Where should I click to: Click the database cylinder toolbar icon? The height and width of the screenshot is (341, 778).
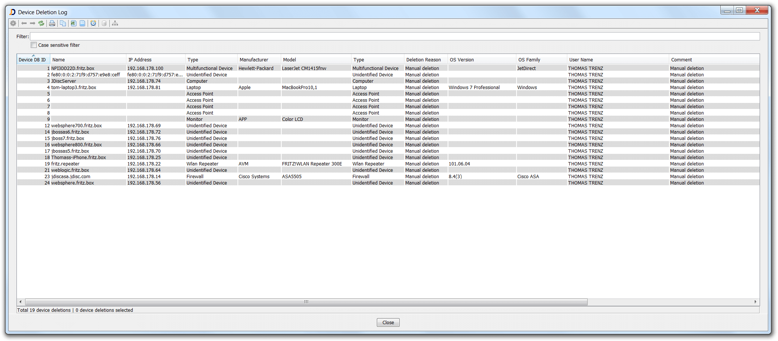(104, 23)
